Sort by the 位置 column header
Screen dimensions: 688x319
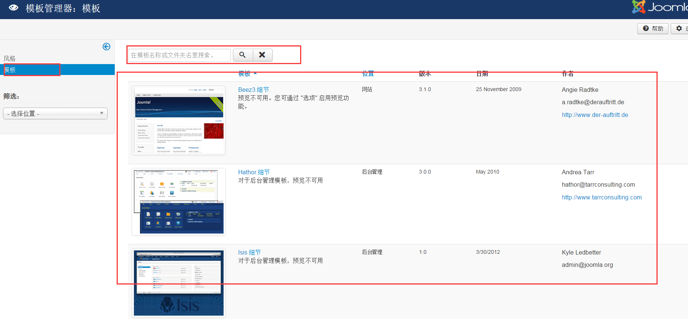[x=368, y=73]
